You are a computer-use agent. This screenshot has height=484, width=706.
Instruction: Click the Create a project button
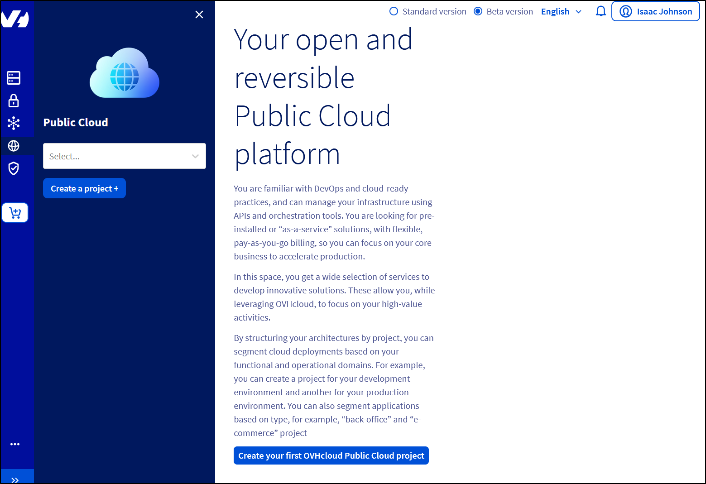click(84, 188)
